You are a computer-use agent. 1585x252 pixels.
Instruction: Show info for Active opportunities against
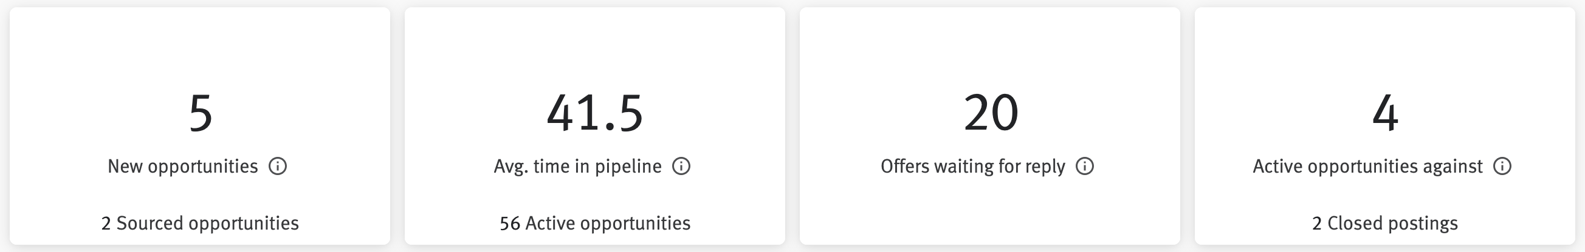click(1502, 166)
